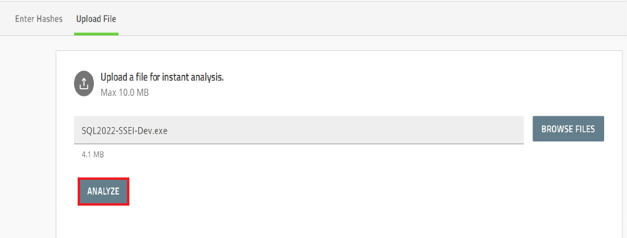The image size is (627, 238).
Task: Click the white card area above upload heading
Action: point(339,61)
